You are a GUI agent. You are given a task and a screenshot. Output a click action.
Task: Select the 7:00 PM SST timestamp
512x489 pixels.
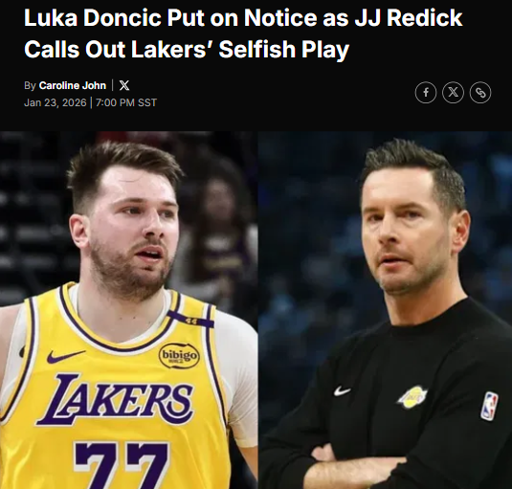coord(126,102)
